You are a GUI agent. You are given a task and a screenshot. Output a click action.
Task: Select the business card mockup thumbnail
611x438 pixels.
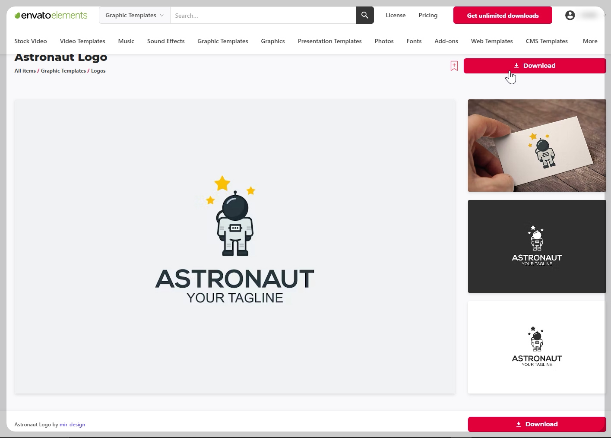point(537,146)
